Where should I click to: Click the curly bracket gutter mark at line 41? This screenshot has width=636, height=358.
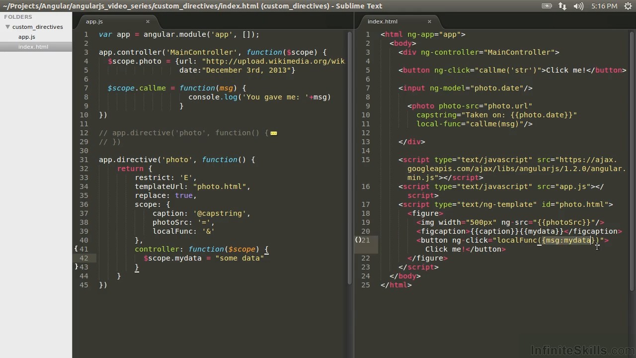point(76,249)
